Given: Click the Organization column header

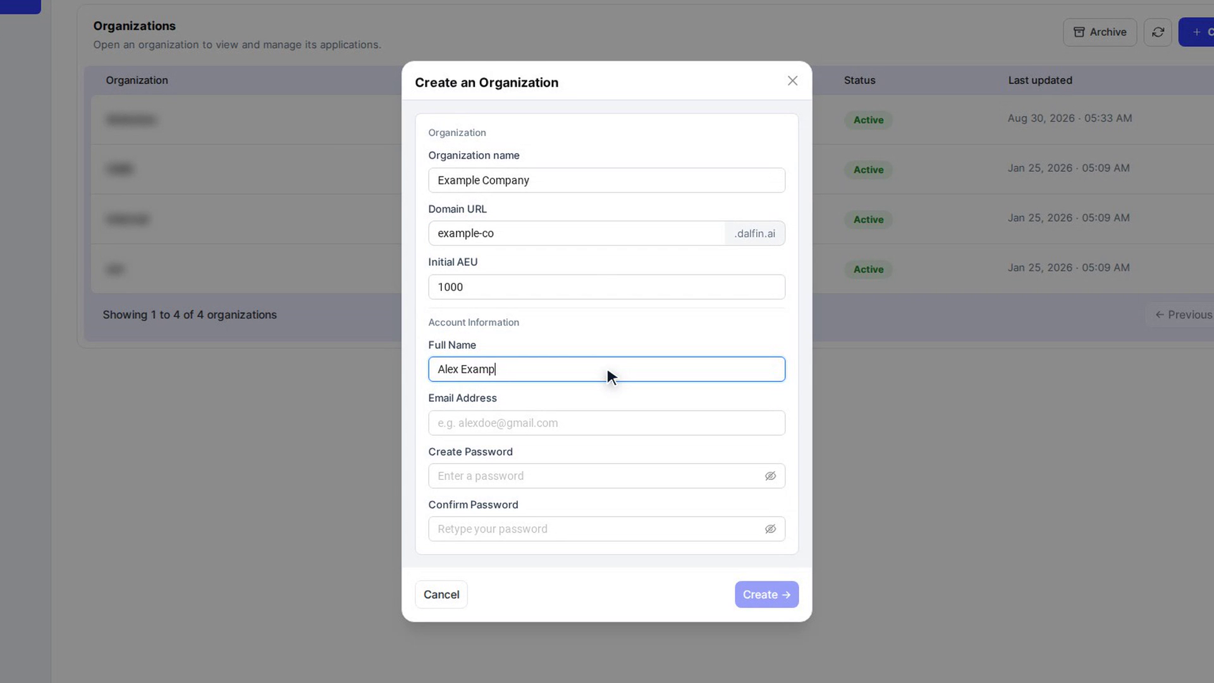Looking at the screenshot, I should click(137, 80).
